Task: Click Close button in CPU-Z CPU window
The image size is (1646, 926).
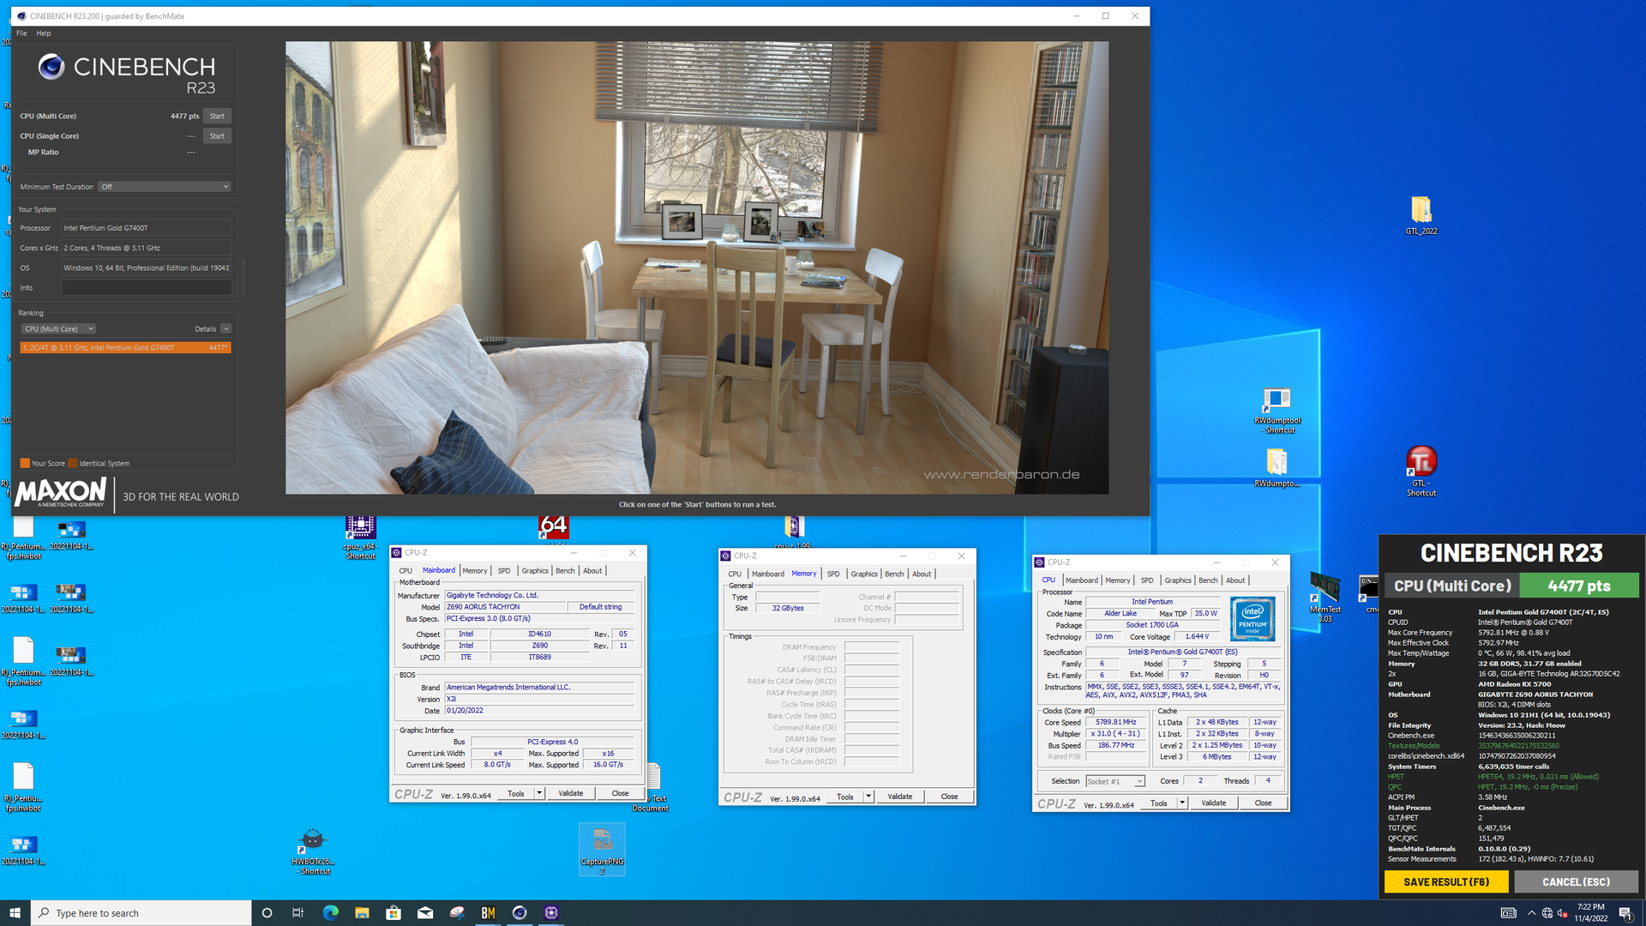Action: pyautogui.click(x=1263, y=803)
